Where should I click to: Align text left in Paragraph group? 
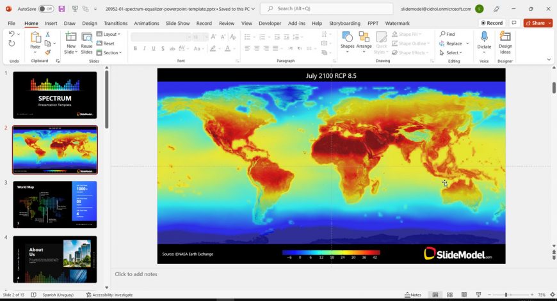248,49
